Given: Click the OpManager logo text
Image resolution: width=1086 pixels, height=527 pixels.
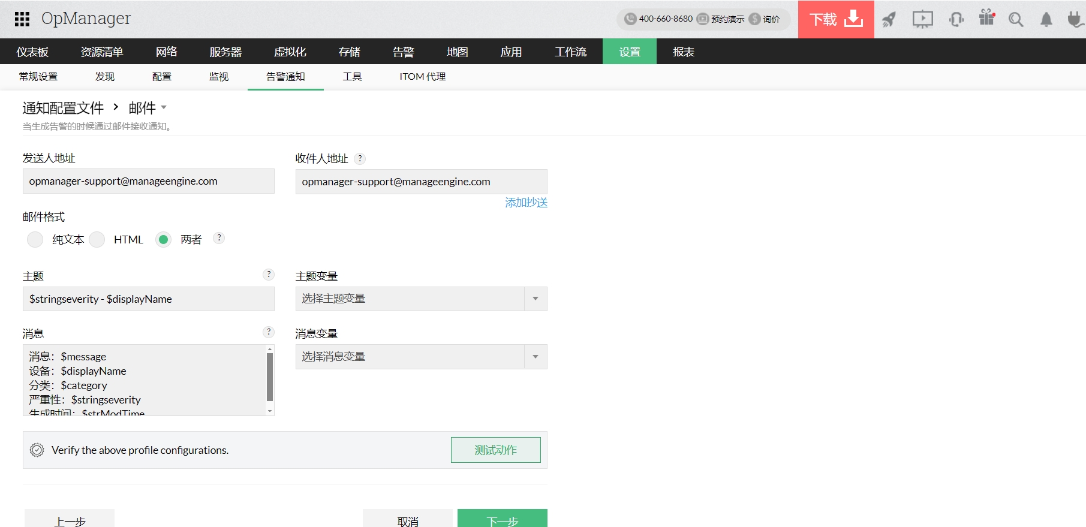Looking at the screenshot, I should tap(86, 19).
